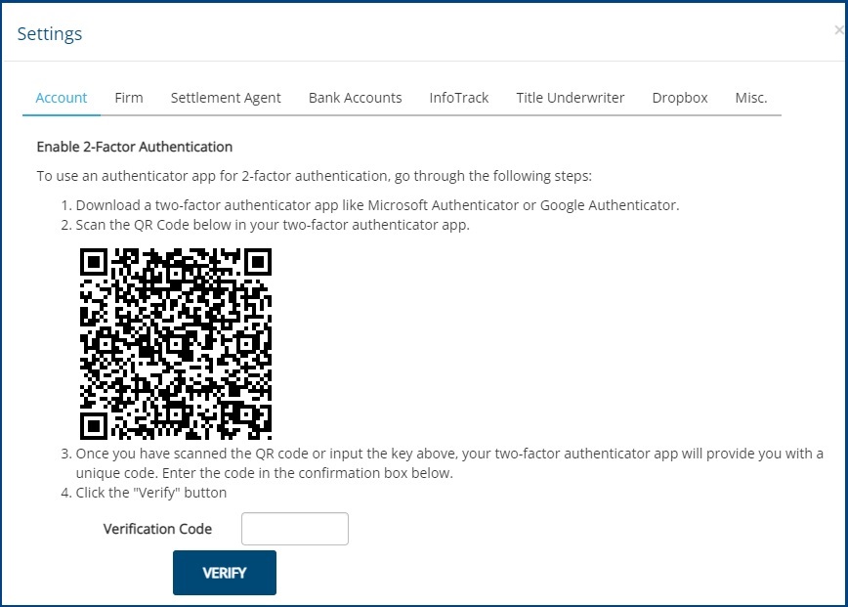
Task: Click the Enable 2-Factor Authentication heading
Action: point(134,147)
